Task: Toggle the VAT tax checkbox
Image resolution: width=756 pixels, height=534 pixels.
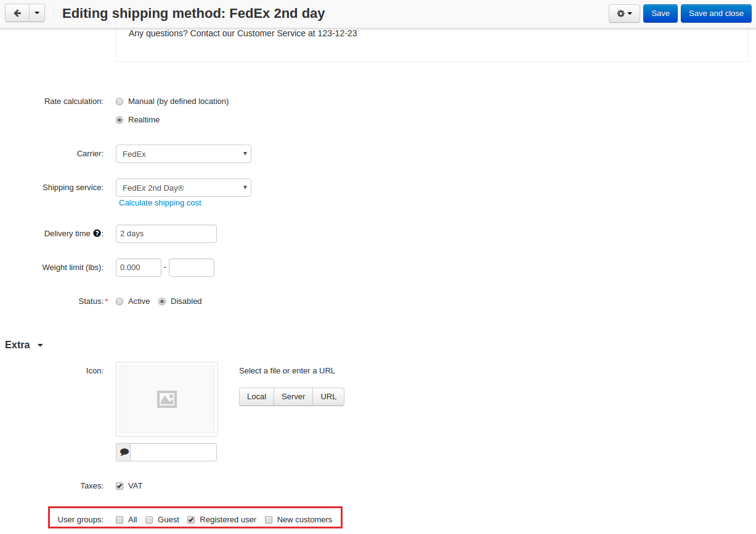Action: pyautogui.click(x=120, y=486)
